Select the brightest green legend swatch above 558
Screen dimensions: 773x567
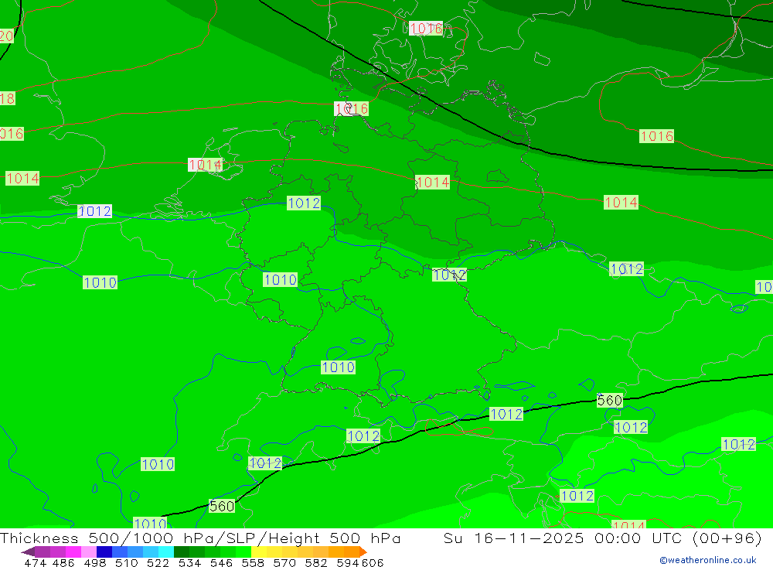pos(243,552)
